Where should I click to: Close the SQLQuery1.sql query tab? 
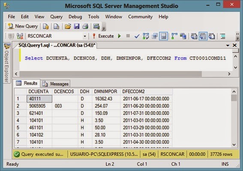pos(234,45)
